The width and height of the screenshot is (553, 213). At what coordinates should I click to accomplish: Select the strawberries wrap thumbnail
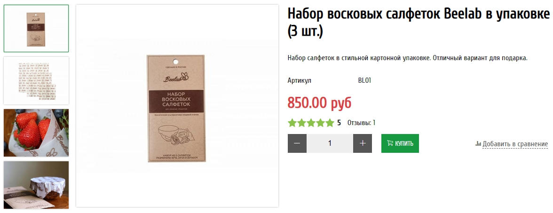point(36,133)
